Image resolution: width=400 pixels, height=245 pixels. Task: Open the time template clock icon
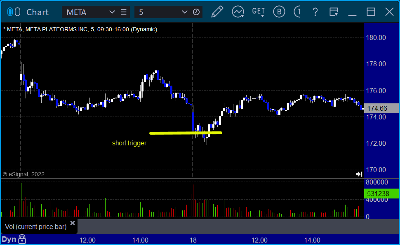(196, 12)
